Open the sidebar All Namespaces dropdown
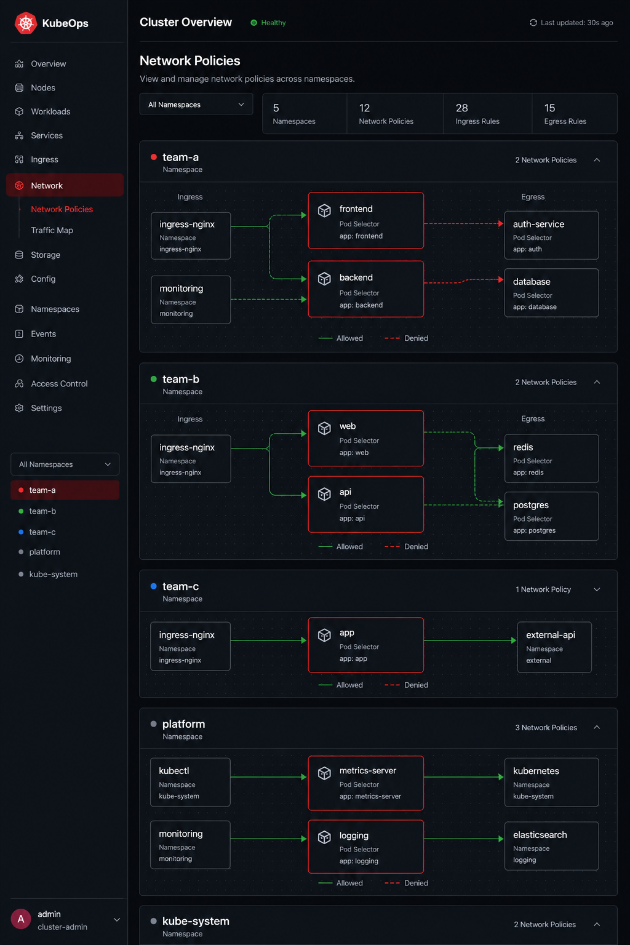 [x=65, y=465]
